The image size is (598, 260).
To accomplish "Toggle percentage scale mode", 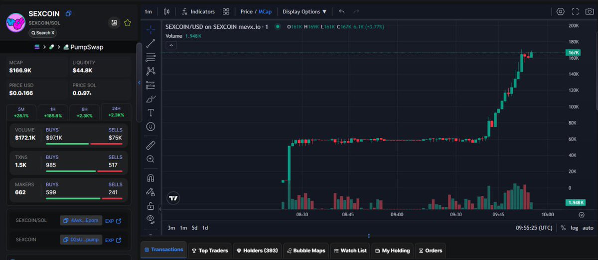I will (563, 228).
